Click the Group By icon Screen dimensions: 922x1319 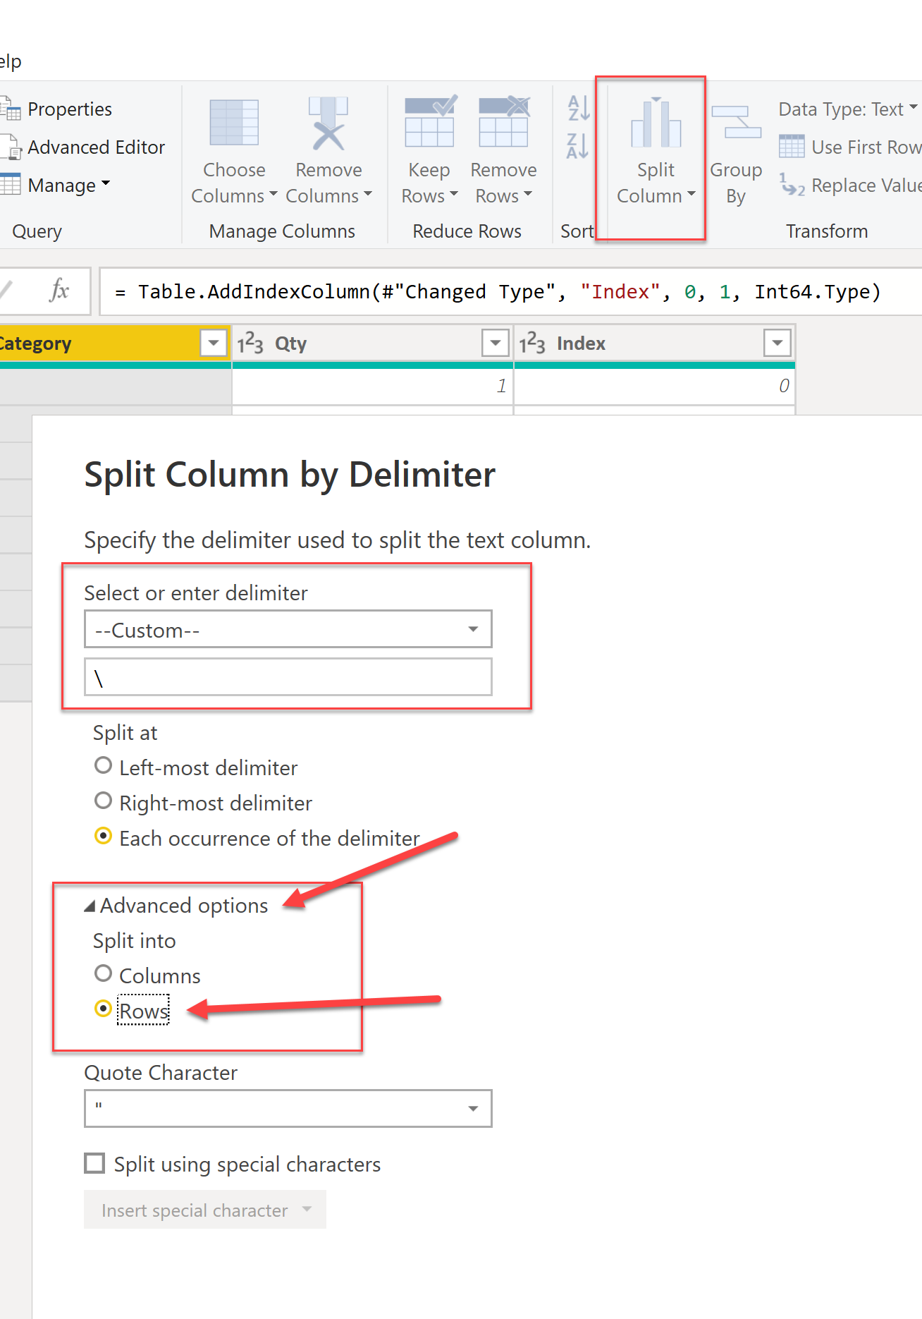click(736, 123)
